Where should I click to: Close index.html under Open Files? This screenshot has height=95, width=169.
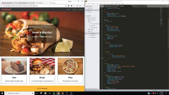coord(87,8)
